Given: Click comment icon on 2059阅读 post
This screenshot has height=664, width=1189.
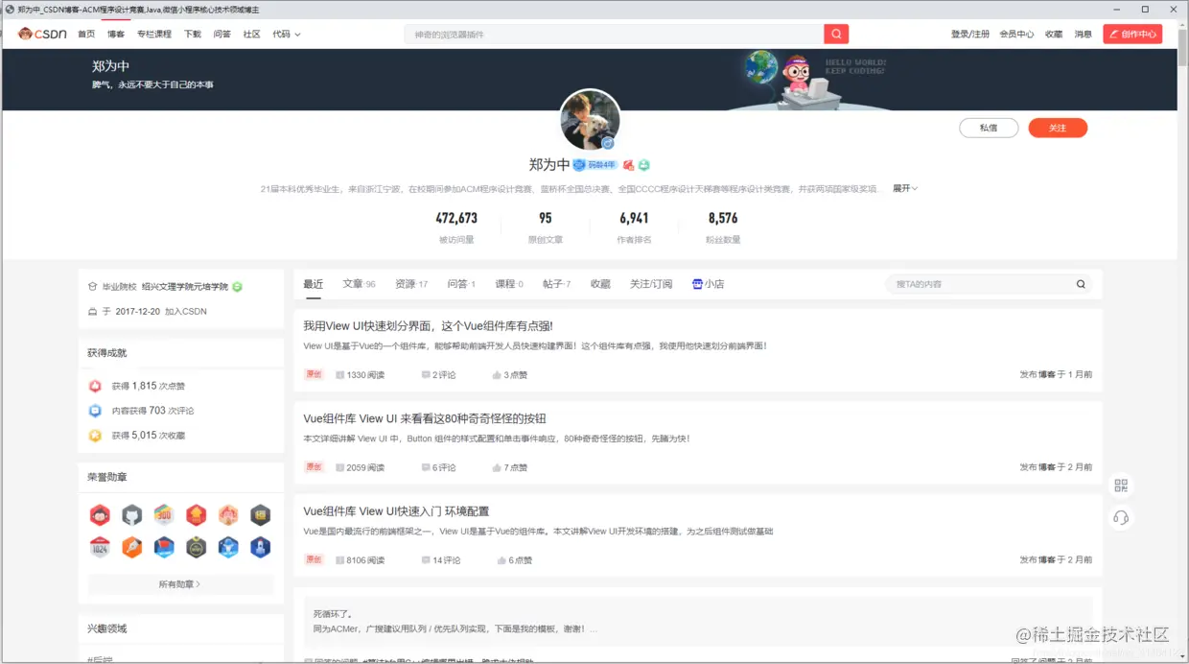Looking at the screenshot, I should (426, 468).
